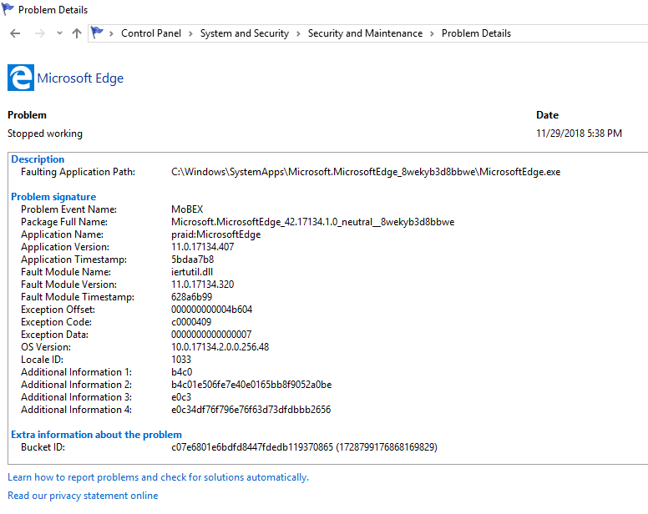The image size is (648, 514).
Task: Go back with the left arrow button
Action: tap(15, 33)
